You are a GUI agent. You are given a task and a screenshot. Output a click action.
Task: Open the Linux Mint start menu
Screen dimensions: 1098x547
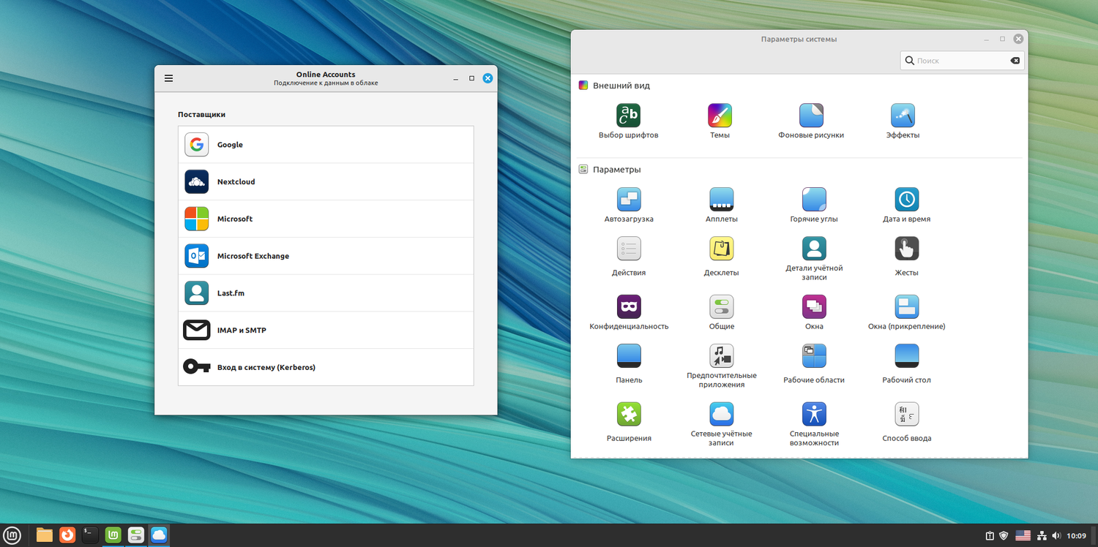12,535
